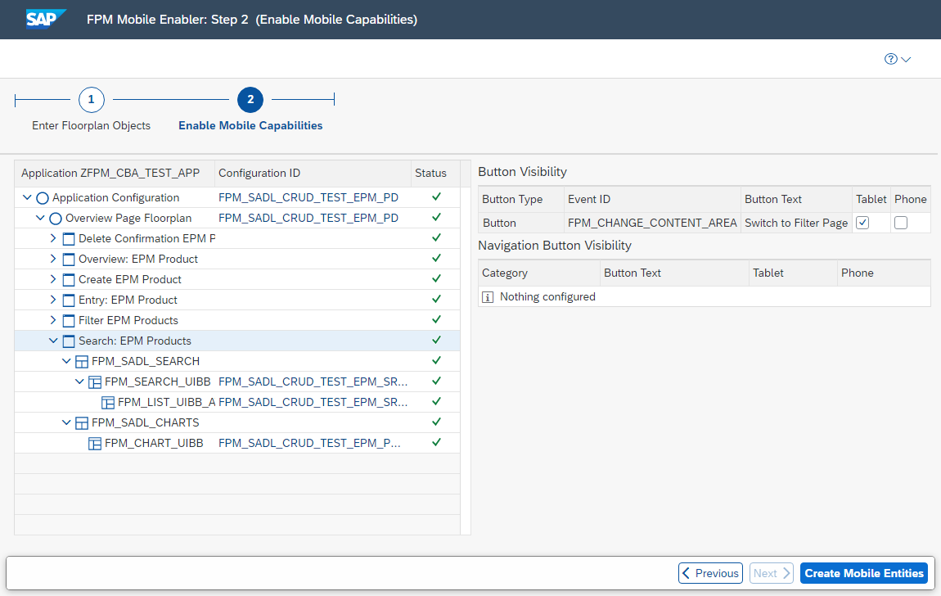Click the UIBB icon beside FPM_CHART_UIBB

click(95, 442)
